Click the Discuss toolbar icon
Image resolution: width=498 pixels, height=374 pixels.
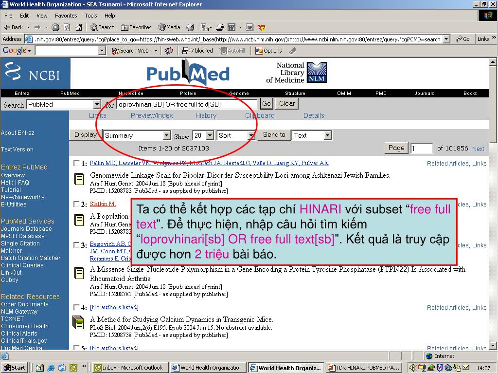point(249,27)
